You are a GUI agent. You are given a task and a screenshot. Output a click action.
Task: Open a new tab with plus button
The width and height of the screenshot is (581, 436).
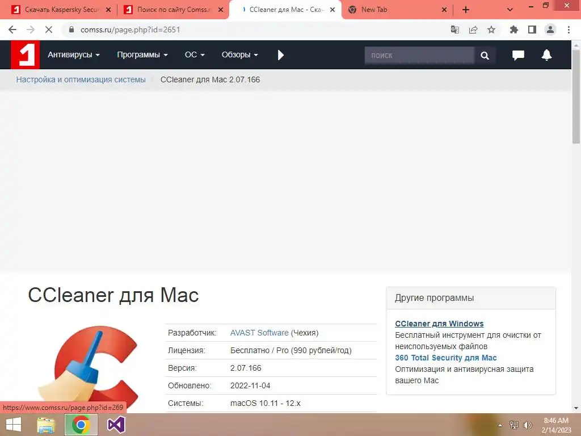[466, 10]
